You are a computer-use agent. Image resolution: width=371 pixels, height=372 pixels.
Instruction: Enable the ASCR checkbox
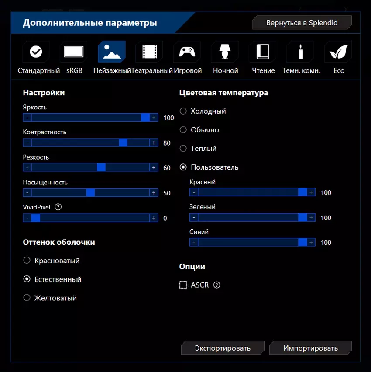183,285
